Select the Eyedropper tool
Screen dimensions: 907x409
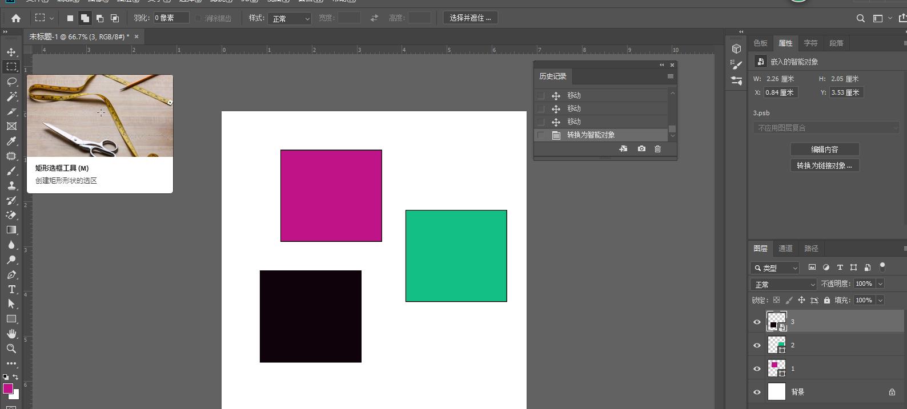click(x=11, y=141)
